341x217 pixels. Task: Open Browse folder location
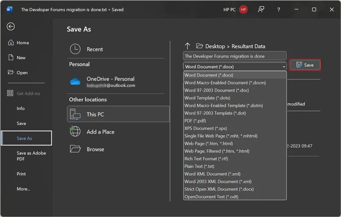[95, 149]
